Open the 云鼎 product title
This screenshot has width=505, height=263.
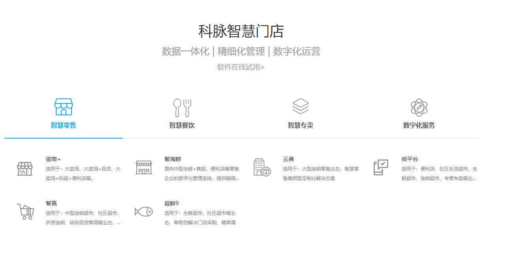tap(288, 159)
